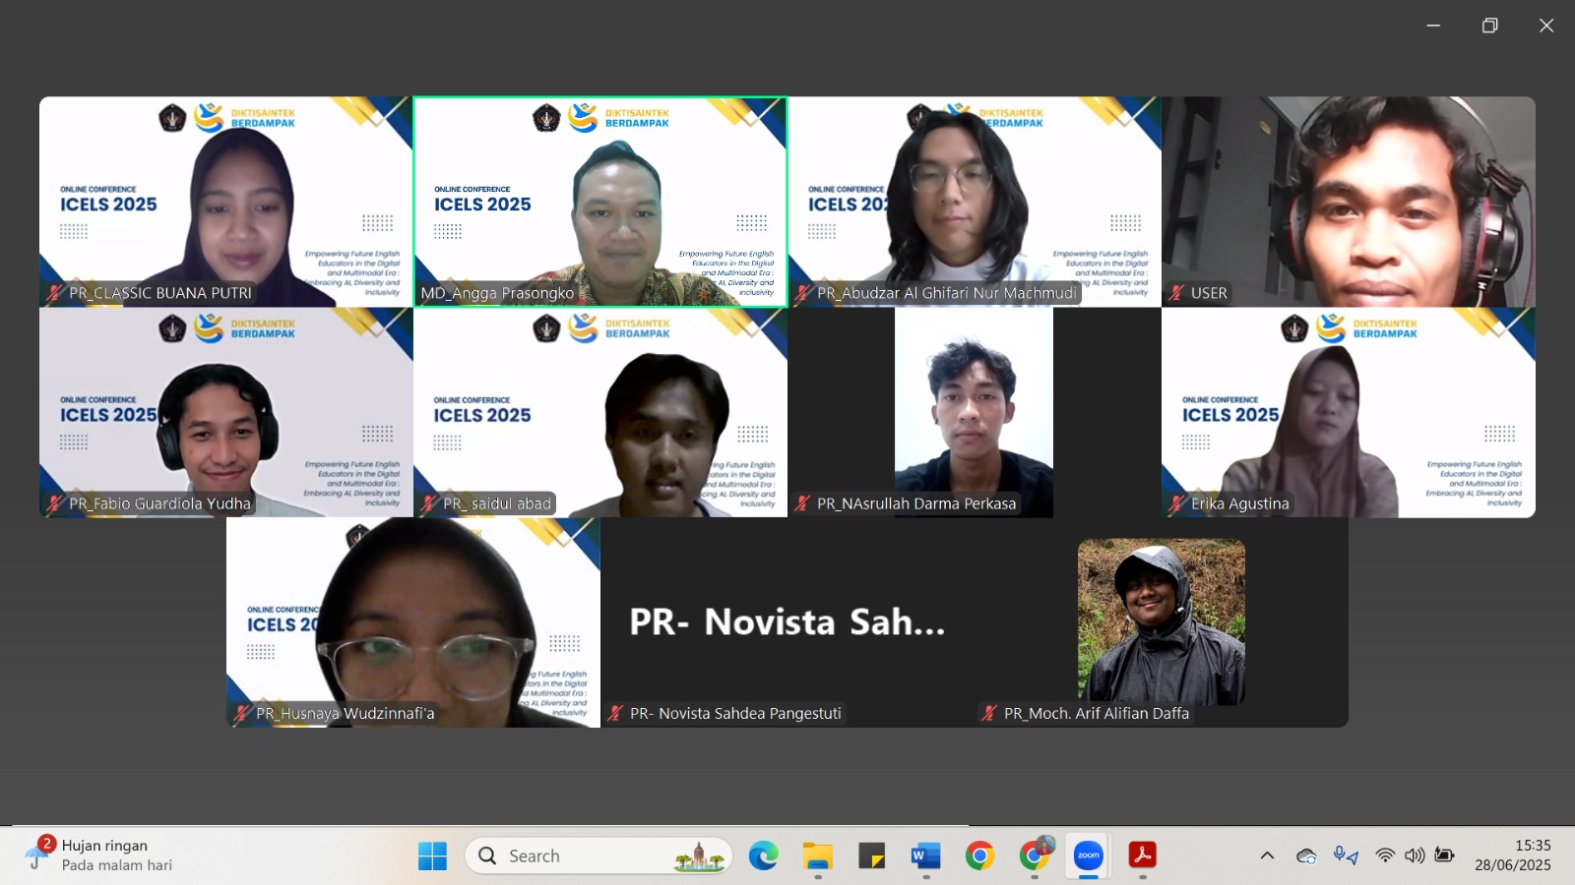Open the Chrome window with profile badge
This screenshot has width=1575, height=885.
pyautogui.click(x=1035, y=855)
